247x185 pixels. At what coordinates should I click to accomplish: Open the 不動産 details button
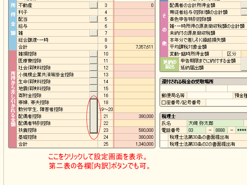coord(93,5)
